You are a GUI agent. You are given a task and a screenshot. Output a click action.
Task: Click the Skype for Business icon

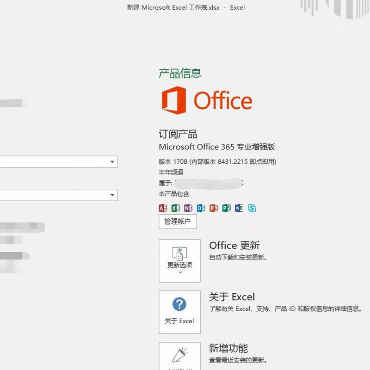tap(251, 208)
